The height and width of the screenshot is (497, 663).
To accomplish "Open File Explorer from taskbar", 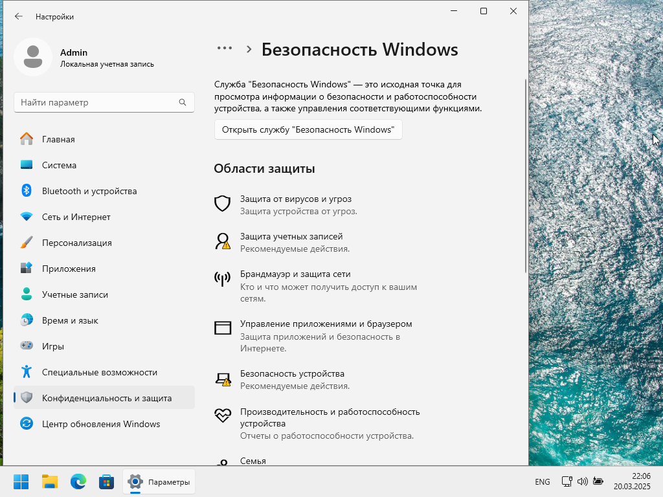I will coord(50,481).
